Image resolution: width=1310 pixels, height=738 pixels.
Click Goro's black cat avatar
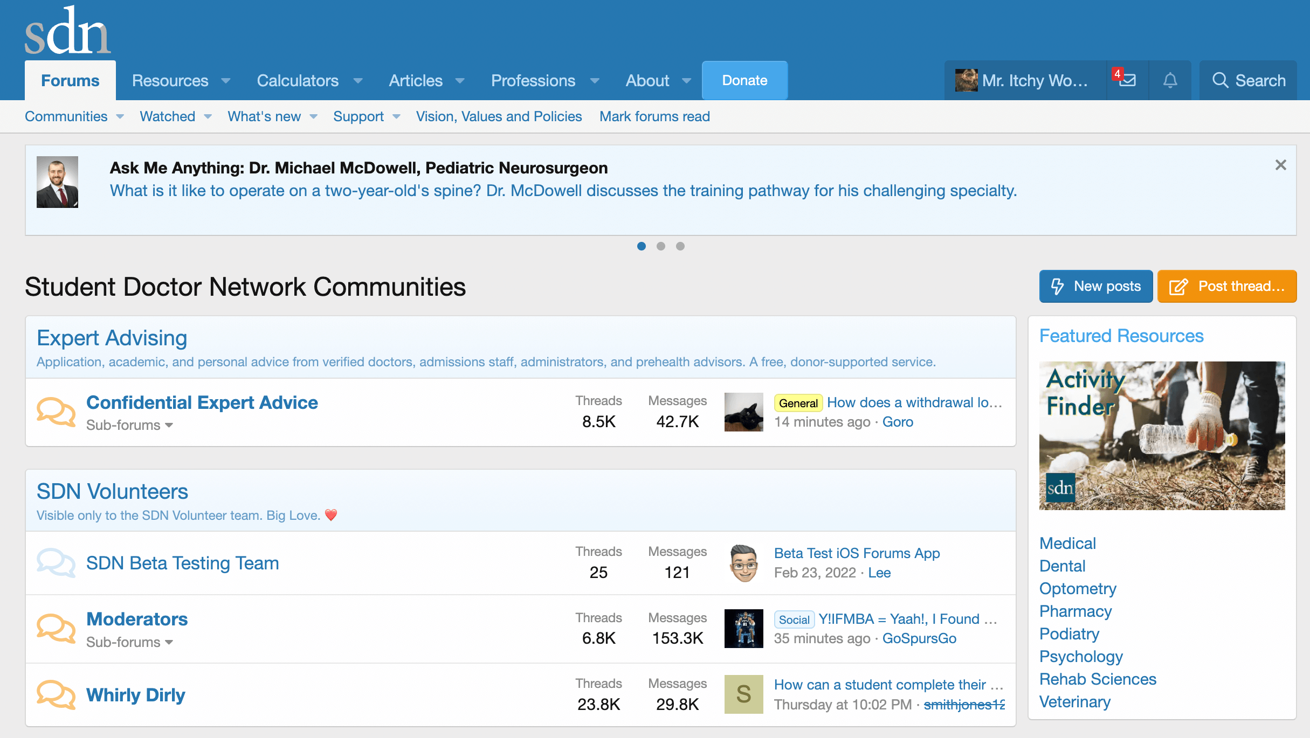743,412
